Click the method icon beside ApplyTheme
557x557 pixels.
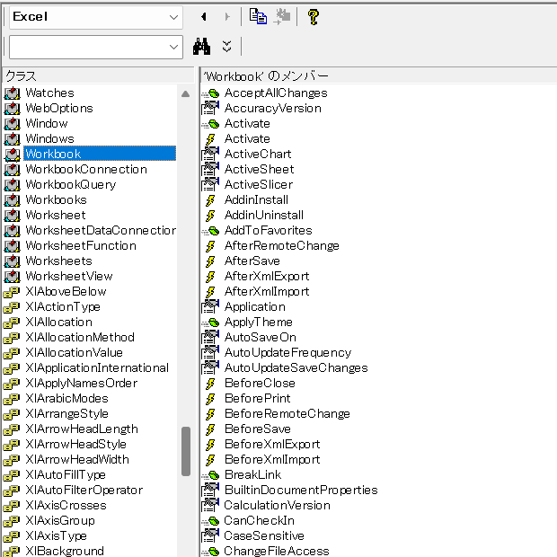pos(210,323)
